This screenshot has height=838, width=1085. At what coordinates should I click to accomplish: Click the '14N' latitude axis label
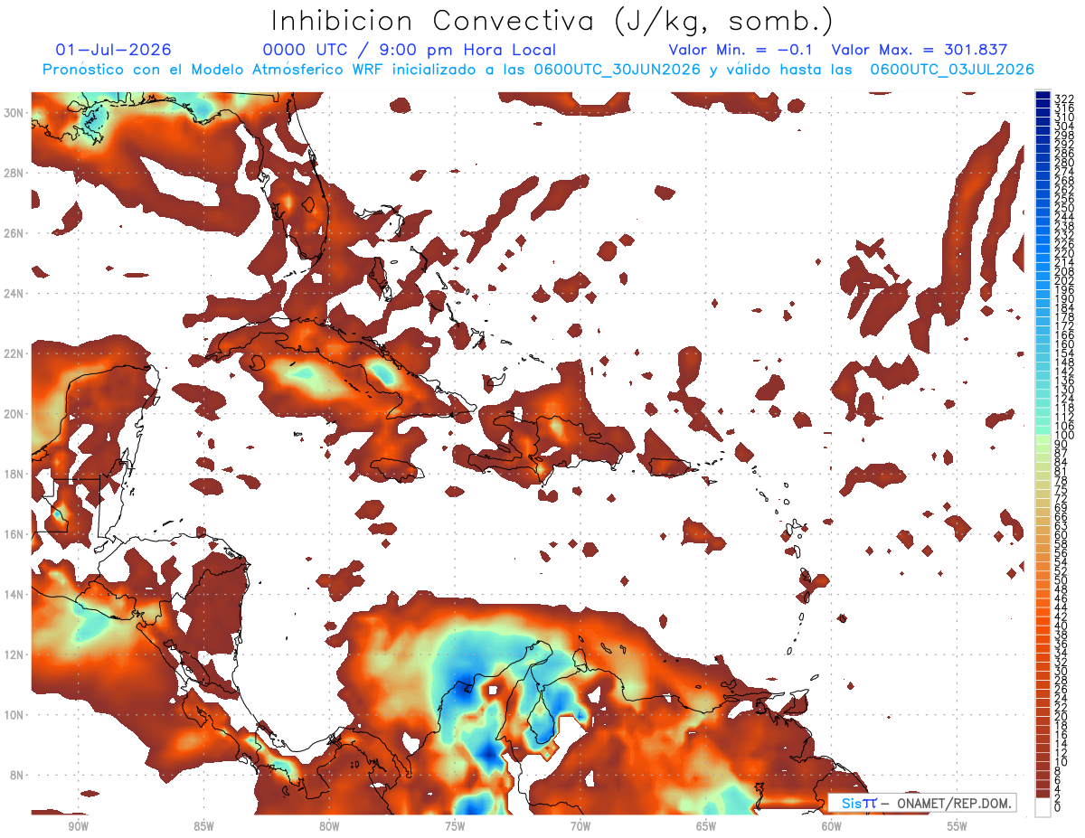coord(14,595)
